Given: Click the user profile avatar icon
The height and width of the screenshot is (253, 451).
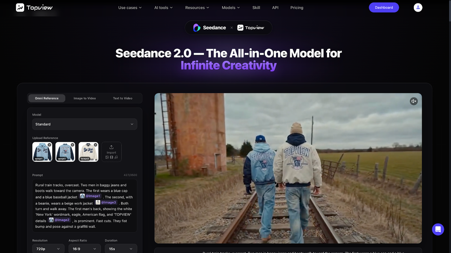Looking at the screenshot, I should click(418, 7).
